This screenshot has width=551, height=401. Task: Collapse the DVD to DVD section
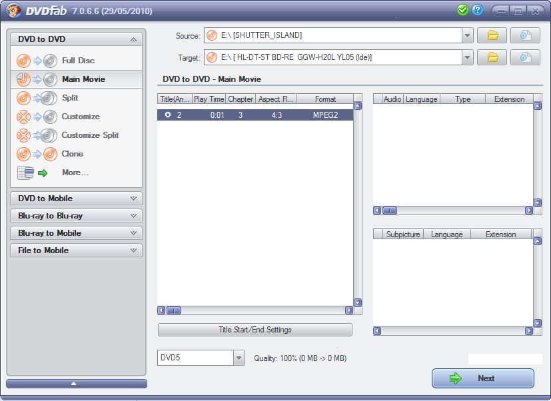[133, 39]
